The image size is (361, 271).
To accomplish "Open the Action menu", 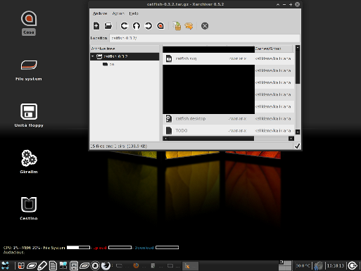I will [118, 13].
